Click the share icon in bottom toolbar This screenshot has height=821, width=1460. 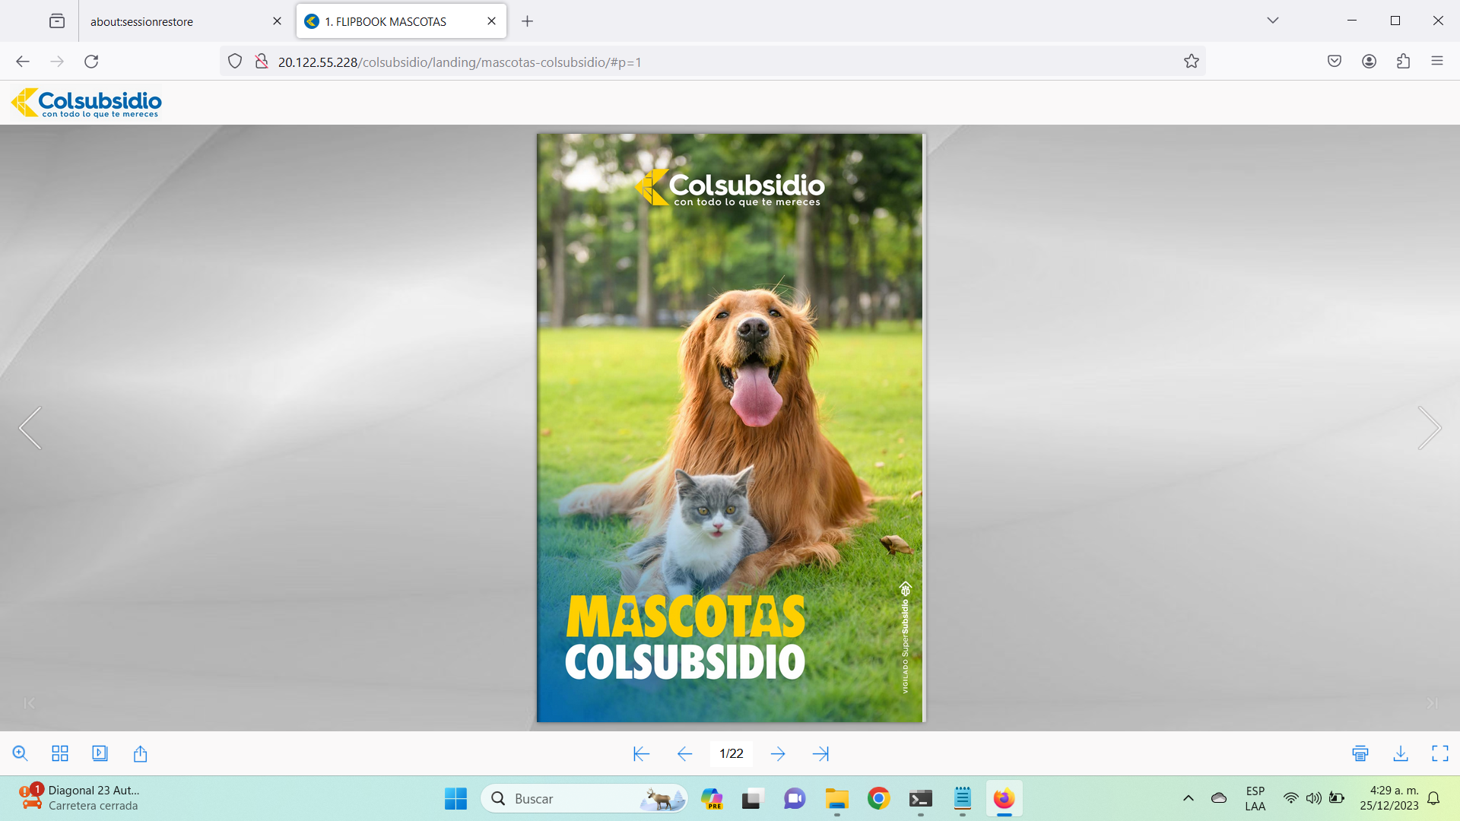140,753
